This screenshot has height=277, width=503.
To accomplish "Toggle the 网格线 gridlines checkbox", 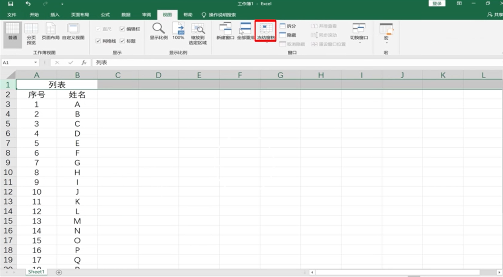I will tap(98, 41).
